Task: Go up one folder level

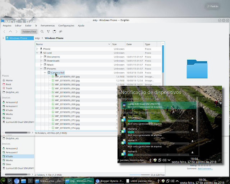Action: tap(10, 32)
